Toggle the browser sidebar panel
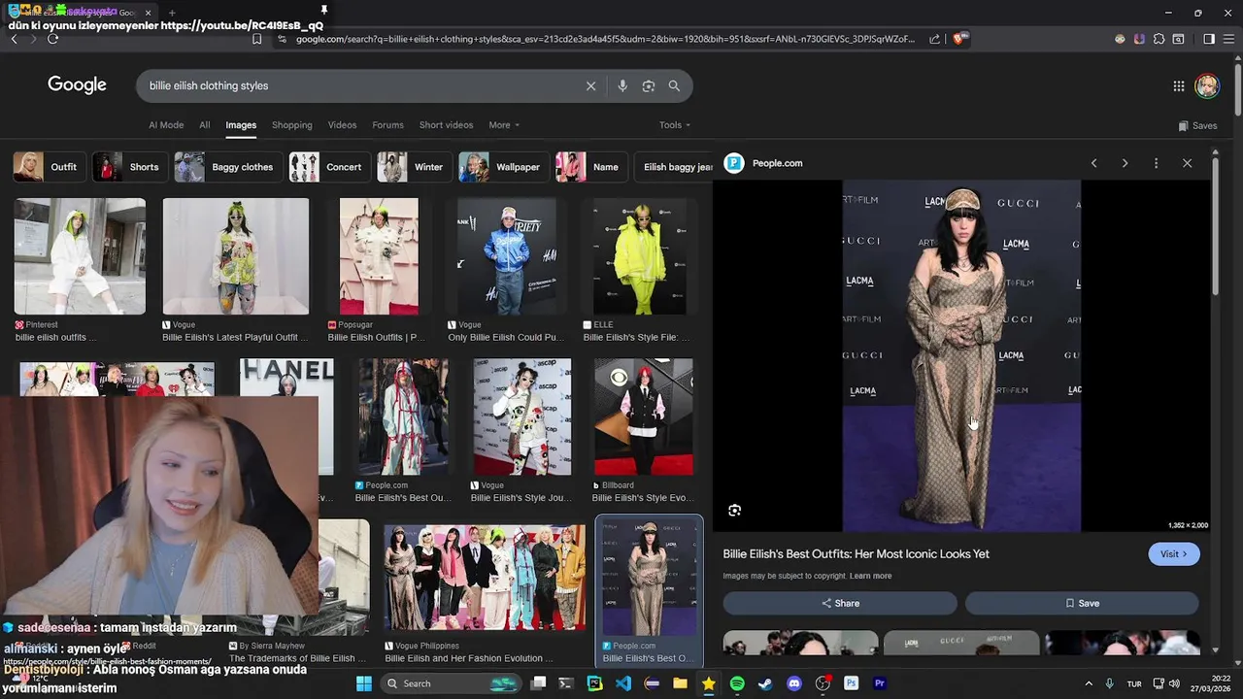The height and width of the screenshot is (699, 1243). (x=1209, y=39)
